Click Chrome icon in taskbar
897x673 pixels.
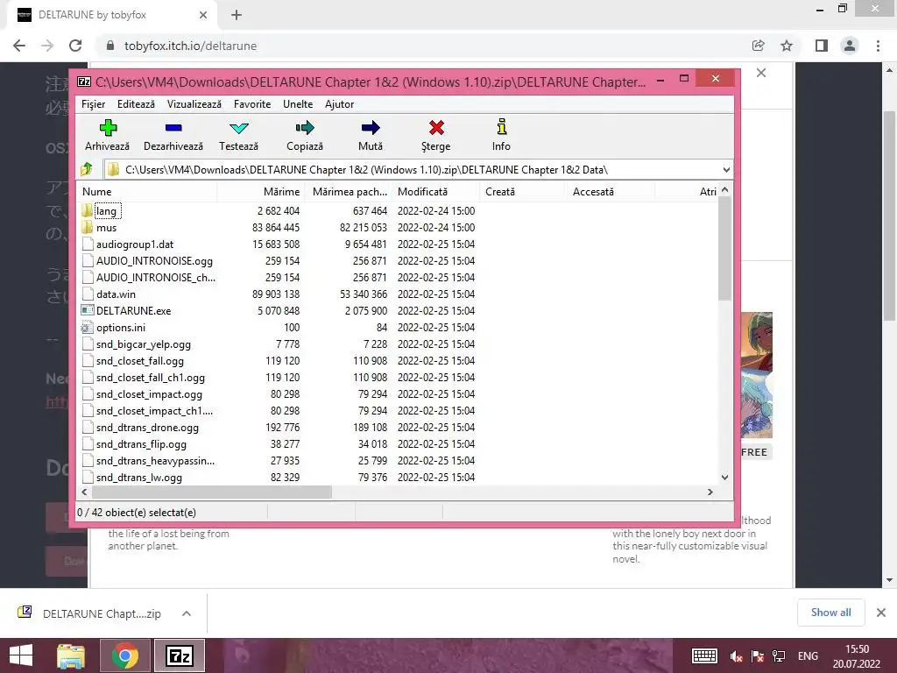pyautogui.click(x=124, y=655)
